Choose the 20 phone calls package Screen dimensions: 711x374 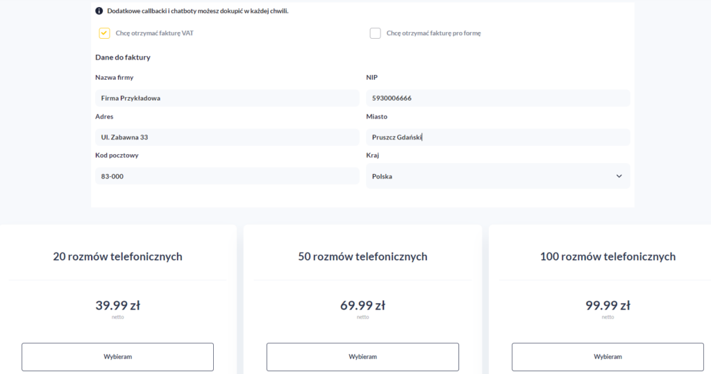point(117,357)
